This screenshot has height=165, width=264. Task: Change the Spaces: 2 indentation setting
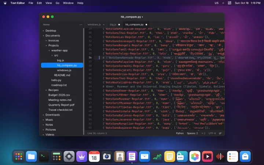[x=192, y=133]
